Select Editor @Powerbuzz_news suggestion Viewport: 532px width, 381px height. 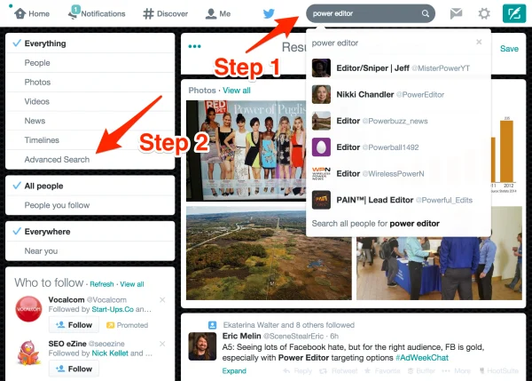click(x=398, y=121)
